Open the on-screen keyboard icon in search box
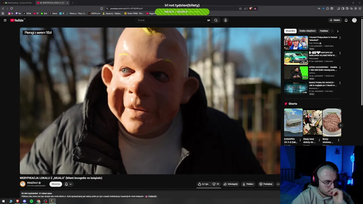363x204 pixels. pos(208,20)
